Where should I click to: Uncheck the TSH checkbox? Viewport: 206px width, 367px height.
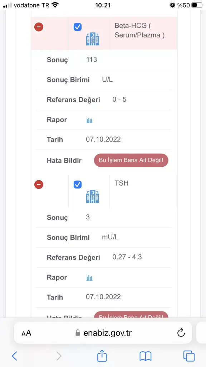pyautogui.click(x=78, y=185)
